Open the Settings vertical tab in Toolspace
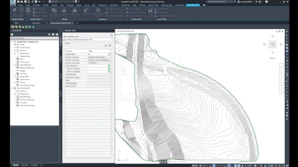Image resolution: width=298 pixels, height=167 pixels. click(61, 58)
